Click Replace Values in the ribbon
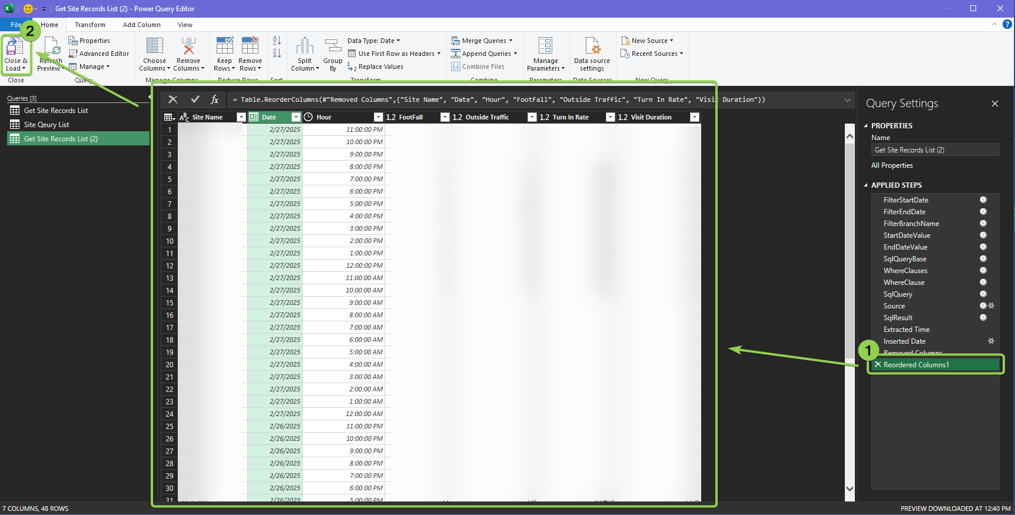The width and height of the screenshot is (1015, 515). pos(376,67)
